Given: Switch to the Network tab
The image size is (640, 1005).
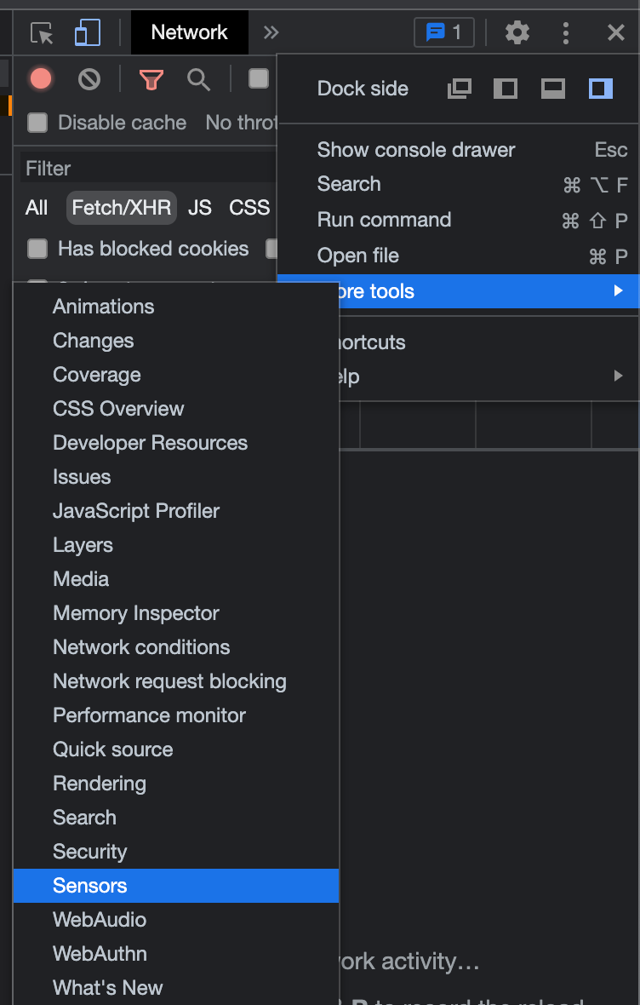Looking at the screenshot, I should pyautogui.click(x=189, y=32).
